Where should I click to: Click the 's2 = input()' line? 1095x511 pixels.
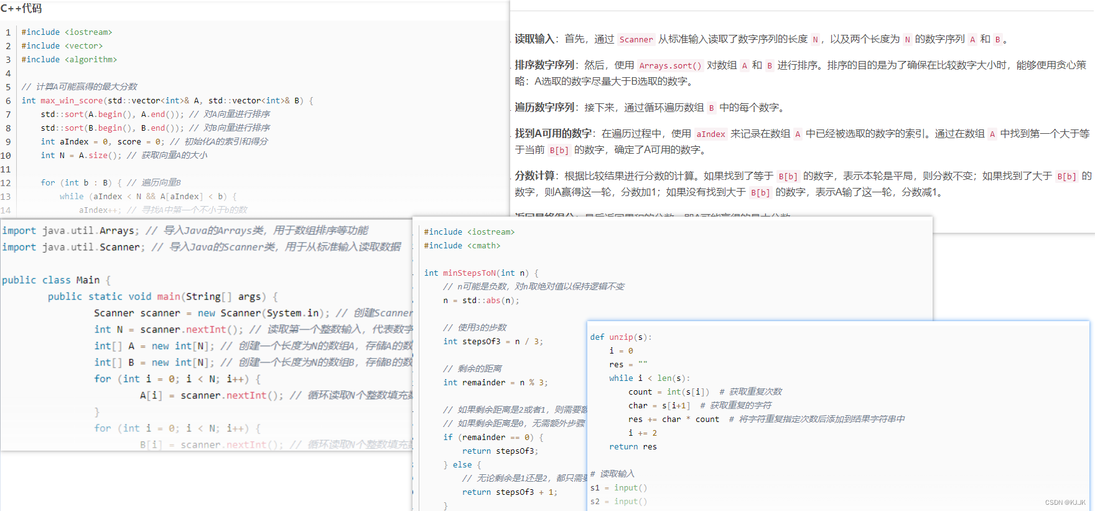pos(618,501)
